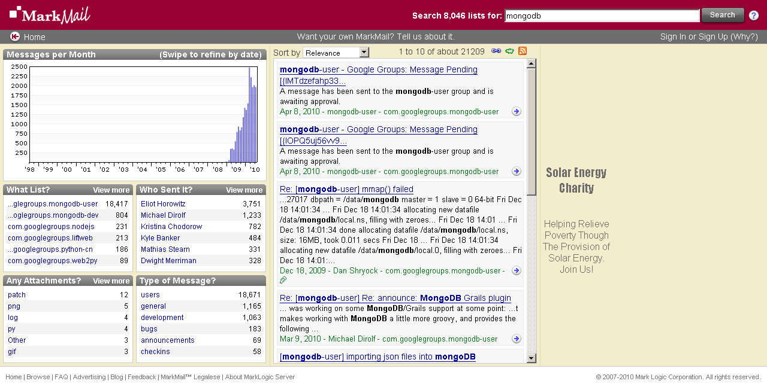
Task: Click View more in Any Attachments? panel
Action: (x=111, y=281)
